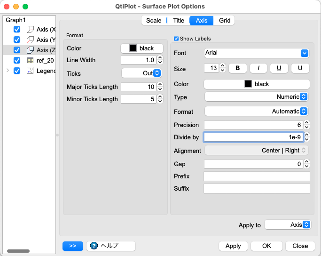321x256 pixels.
Task: Select Graph1 in the tree
Action: coord(16,20)
